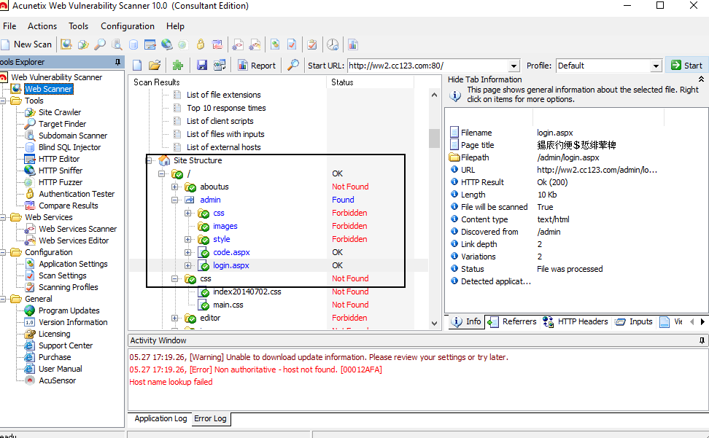Open Program Updates in General tree
This screenshot has width=709, height=438.
tap(69, 310)
